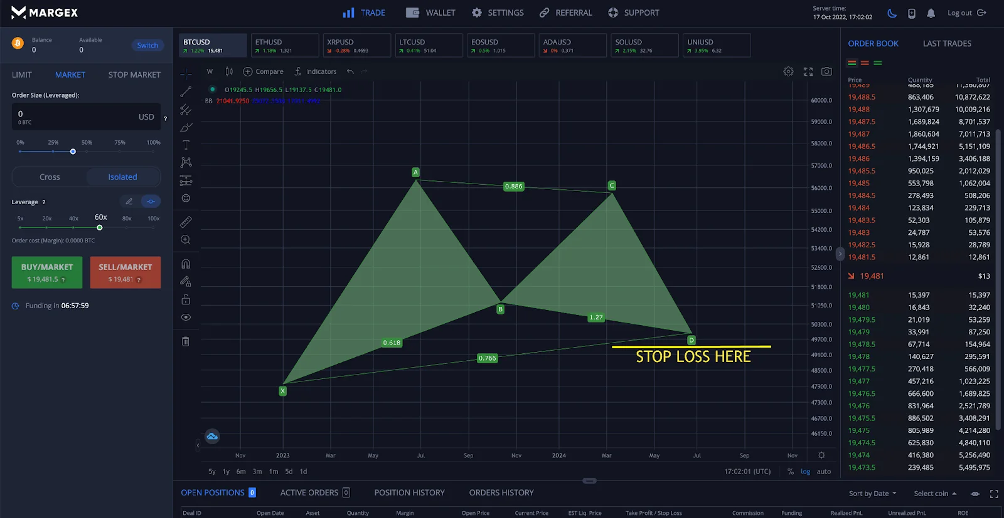
Task: Click the trash remove drawings icon
Action: click(186, 341)
